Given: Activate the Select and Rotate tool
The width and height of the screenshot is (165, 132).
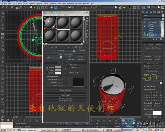Looking at the screenshot, I should 56,7.
